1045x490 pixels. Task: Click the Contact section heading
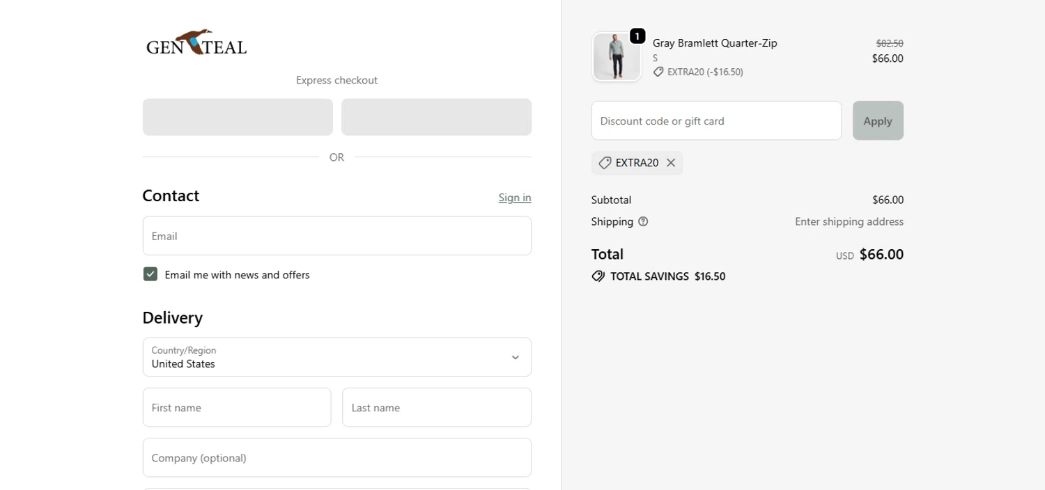[171, 196]
